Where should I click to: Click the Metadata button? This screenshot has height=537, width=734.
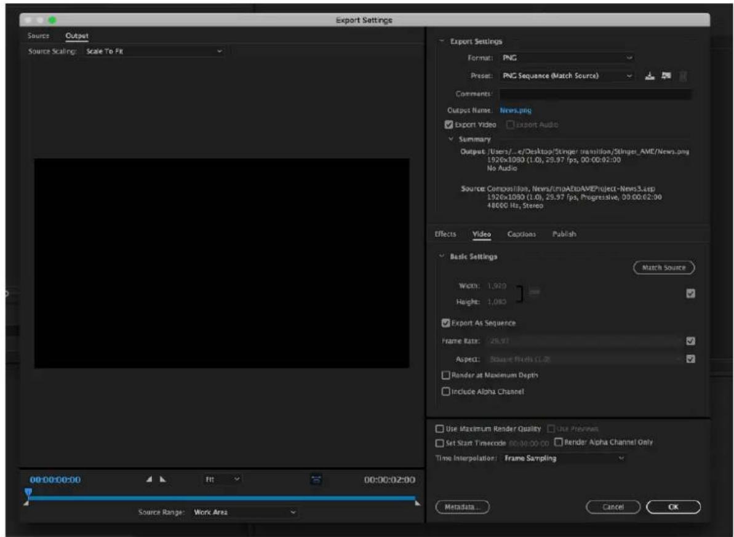[x=463, y=507]
